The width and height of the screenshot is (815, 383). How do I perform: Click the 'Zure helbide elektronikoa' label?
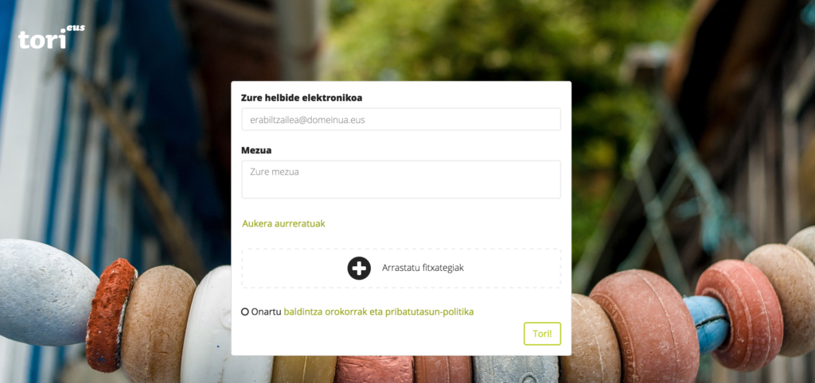pos(302,98)
